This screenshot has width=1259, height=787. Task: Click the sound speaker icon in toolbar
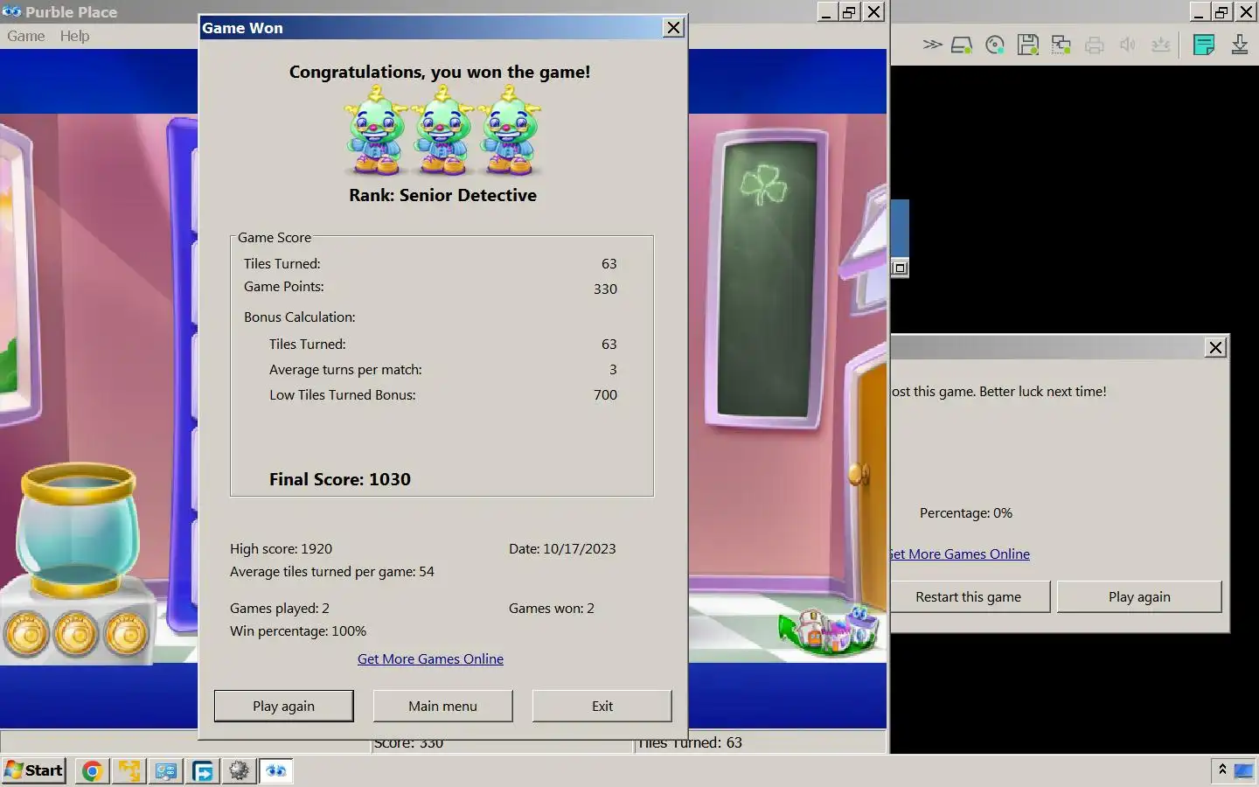pyautogui.click(x=1128, y=45)
